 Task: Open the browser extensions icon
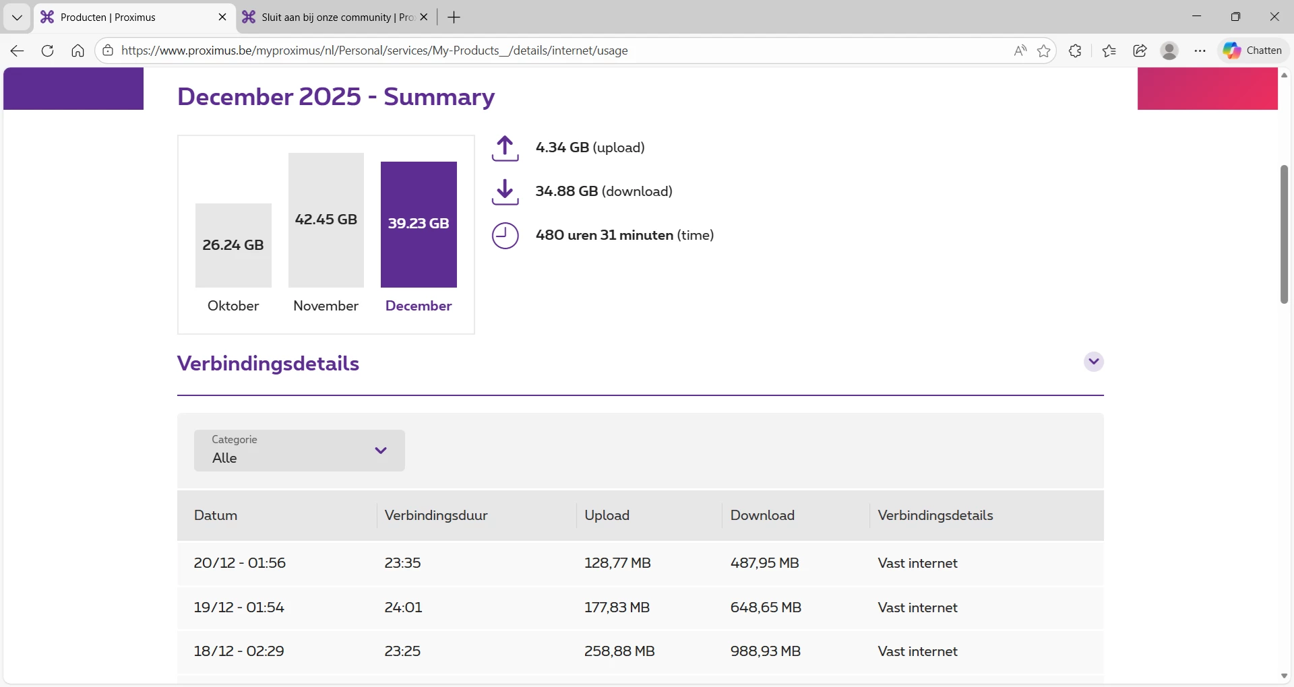click(x=1075, y=51)
